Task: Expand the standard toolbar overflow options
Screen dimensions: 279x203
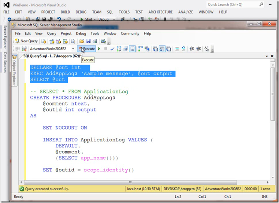Action: [x=109, y=42]
